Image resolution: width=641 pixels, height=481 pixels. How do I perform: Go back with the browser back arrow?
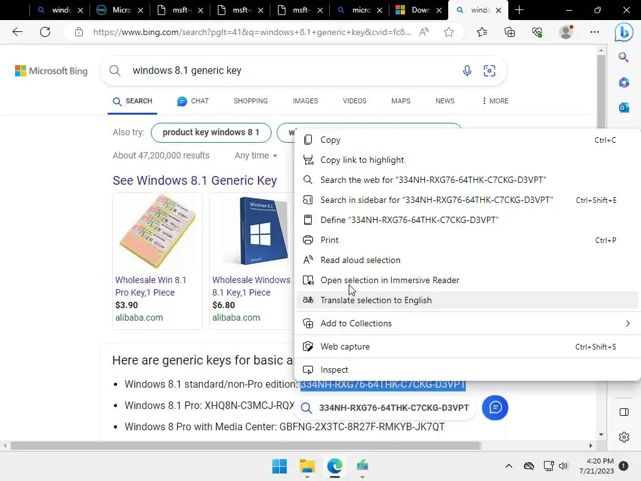tap(17, 32)
